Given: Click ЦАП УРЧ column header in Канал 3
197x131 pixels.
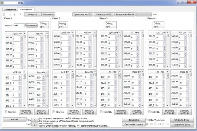Looking at the screenshot, I should (x=113, y=33).
